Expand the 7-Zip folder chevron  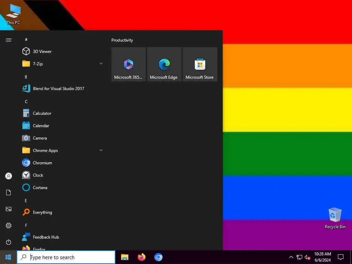101,64
